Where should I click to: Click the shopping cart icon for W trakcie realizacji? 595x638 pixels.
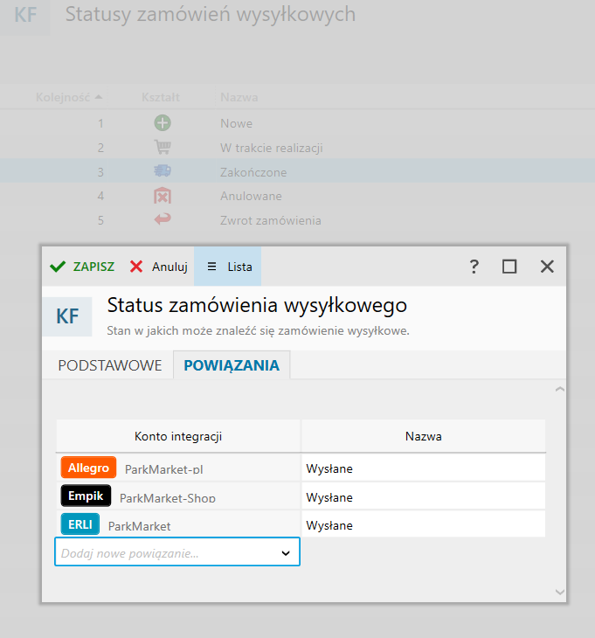point(162,148)
